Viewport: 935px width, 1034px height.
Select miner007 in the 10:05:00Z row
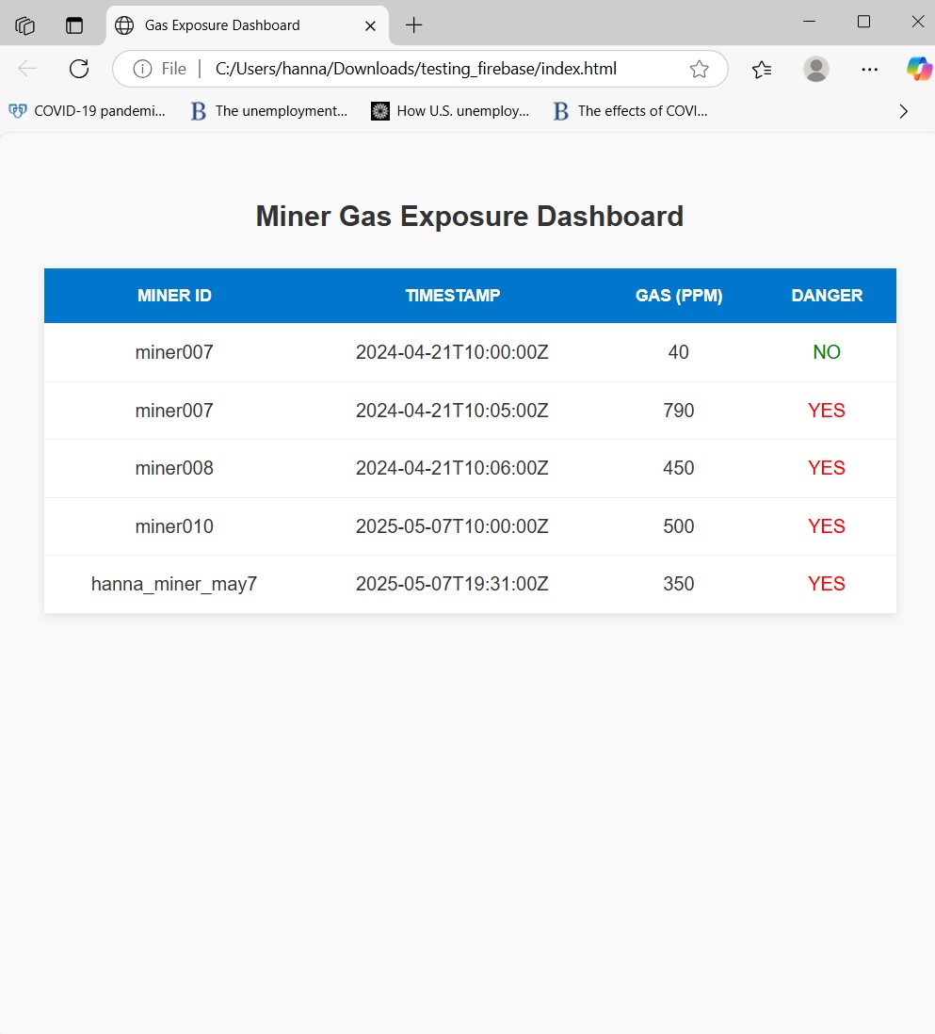click(x=174, y=411)
